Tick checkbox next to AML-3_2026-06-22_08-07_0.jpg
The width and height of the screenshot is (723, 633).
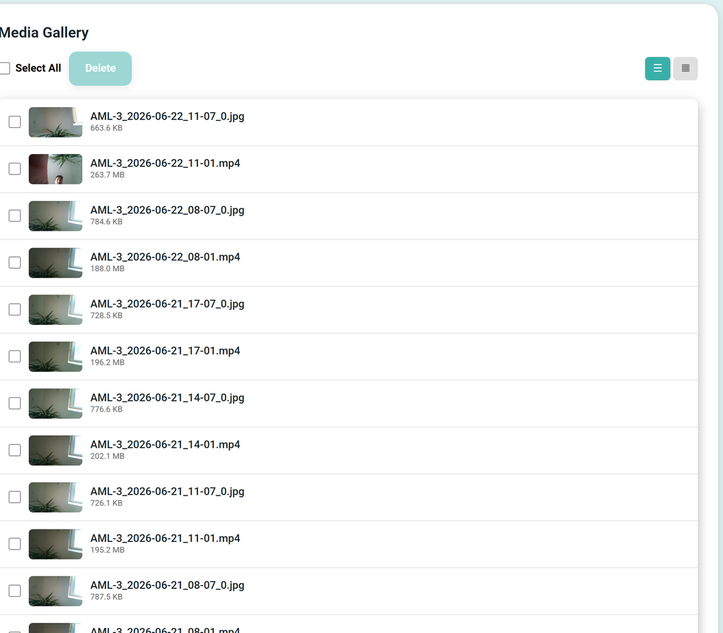[x=14, y=216]
